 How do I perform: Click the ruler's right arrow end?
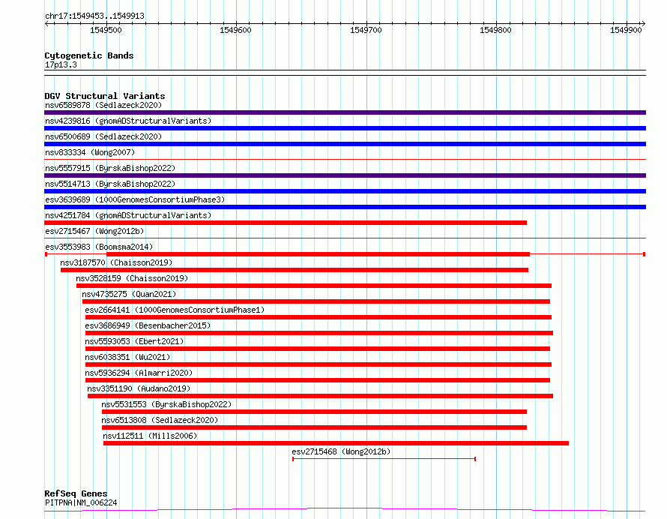click(643, 23)
